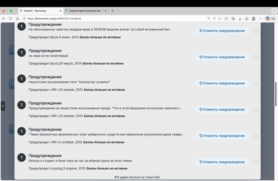This screenshot has height=181, width=278.
Task: Go to the browser home page
Action: [x=17, y=19]
